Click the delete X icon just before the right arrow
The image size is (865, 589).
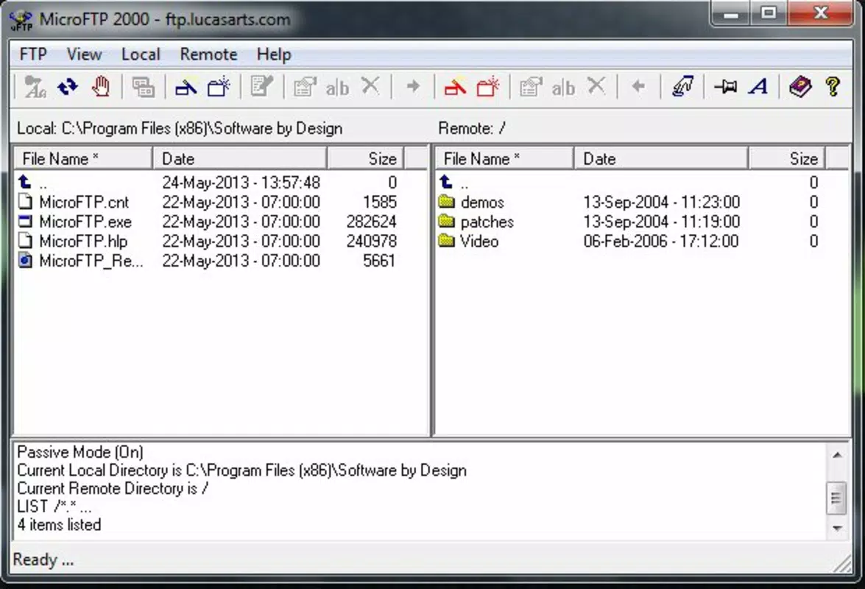click(x=370, y=86)
